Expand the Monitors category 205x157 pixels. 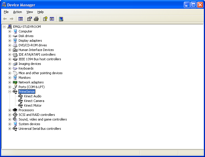click(x=10, y=78)
